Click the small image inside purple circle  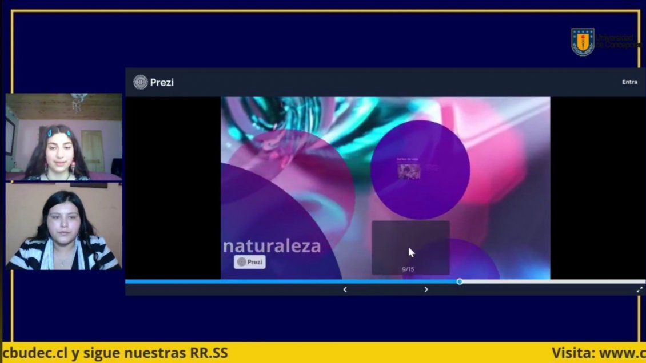409,171
